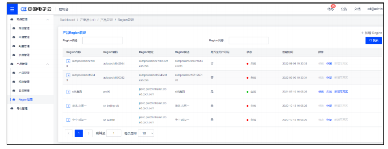388x149 pixels.
Task: Open the ad@admin account menu
Action: tap(375, 9)
